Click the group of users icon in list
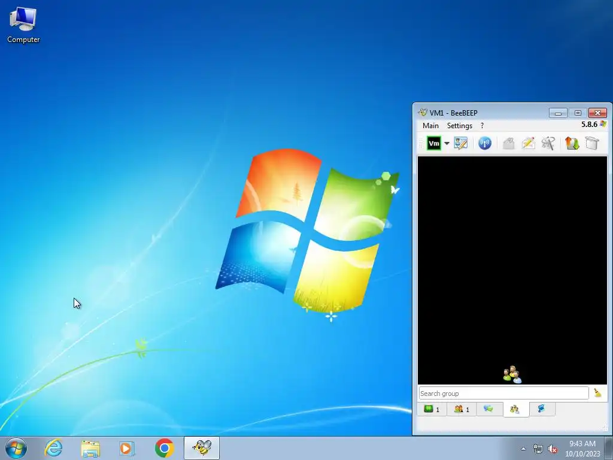613x460 pixels. tap(512, 374)
